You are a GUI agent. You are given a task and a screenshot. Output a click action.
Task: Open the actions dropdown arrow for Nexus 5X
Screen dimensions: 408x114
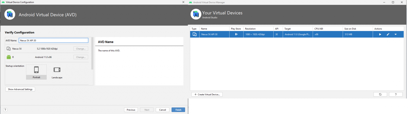tap(396, 34)
